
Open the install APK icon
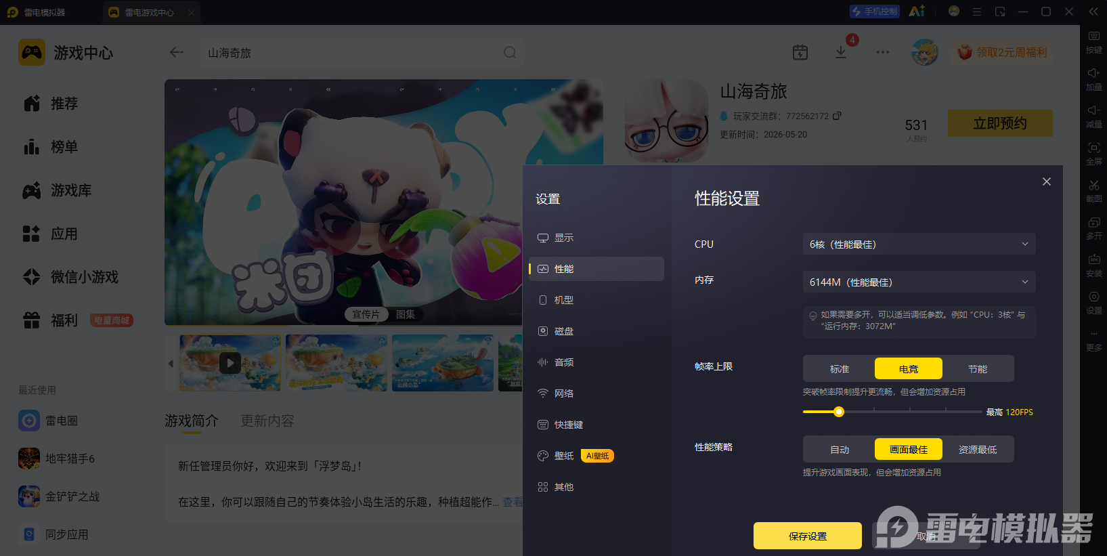1093,259
